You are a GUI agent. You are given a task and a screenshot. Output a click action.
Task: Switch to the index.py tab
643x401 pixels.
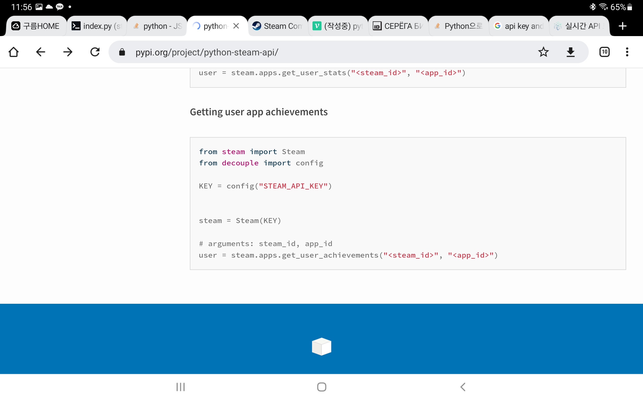97,26
